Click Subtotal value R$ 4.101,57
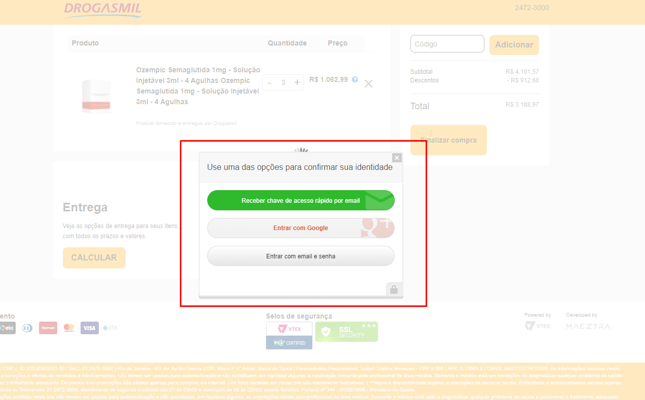The height and width of the screenshot is (400, 645). coord(522,72)
